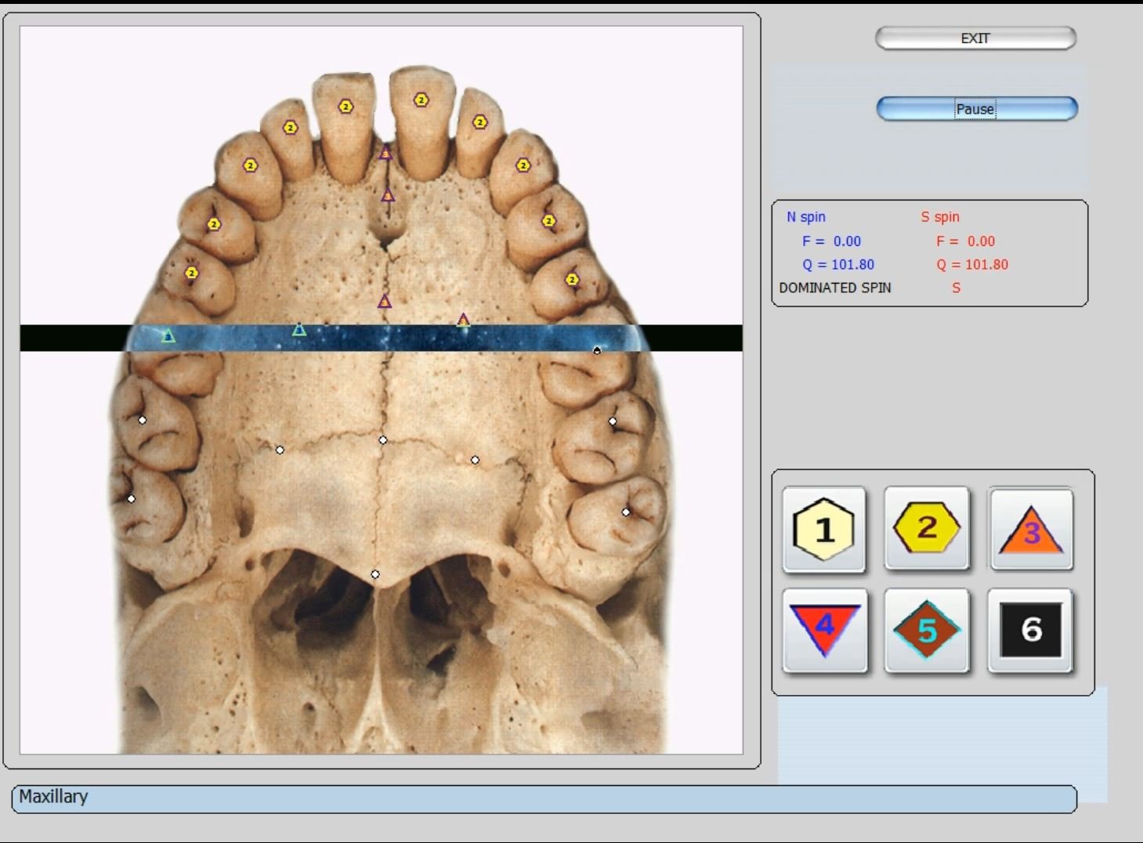The image size is (1143, 843).
Task: Select the yellow hexagon level 2 icon
Action: [927, 528]
